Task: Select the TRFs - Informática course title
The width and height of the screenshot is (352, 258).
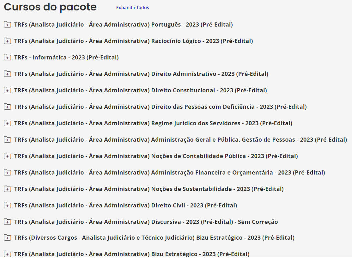Action: click(66, 57)
